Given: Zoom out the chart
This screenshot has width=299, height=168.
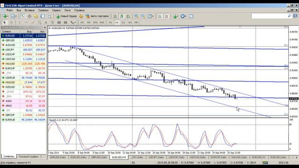Looking at the screenshot, I should (x=143, y=16).
